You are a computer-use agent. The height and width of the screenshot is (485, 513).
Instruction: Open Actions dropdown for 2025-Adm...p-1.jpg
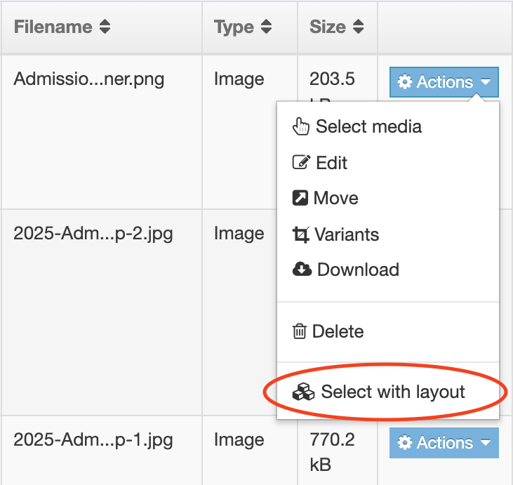click(444, 443)
